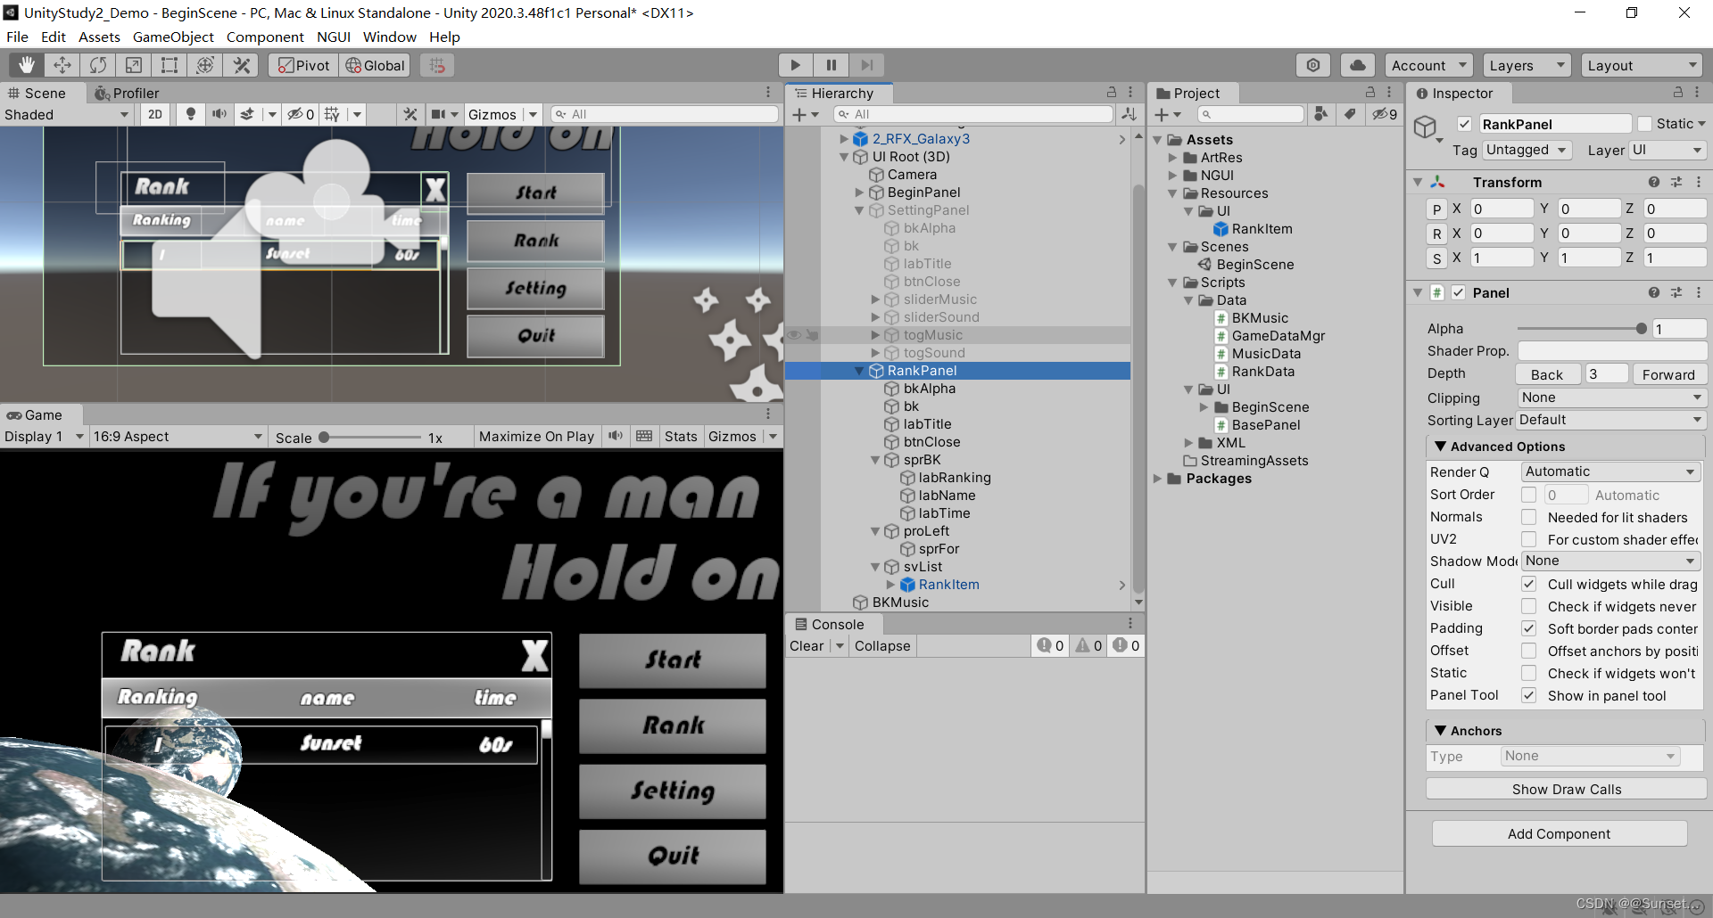Toggle grid snapping icon in toolbar
1713x918 pixels.
click(x=436, y=65)
